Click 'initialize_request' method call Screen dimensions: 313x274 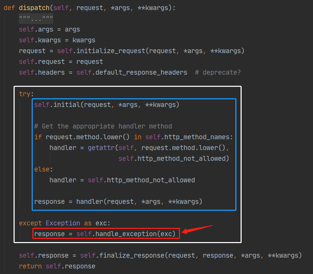click(x=111, y=51)
